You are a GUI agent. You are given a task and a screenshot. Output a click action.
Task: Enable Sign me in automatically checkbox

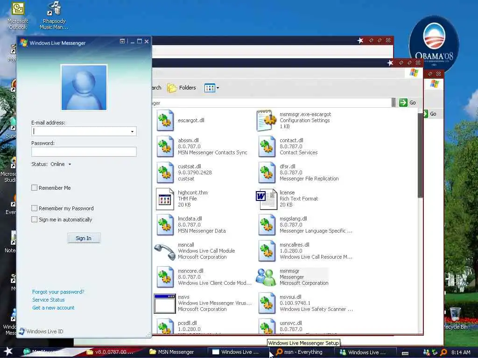35,220
